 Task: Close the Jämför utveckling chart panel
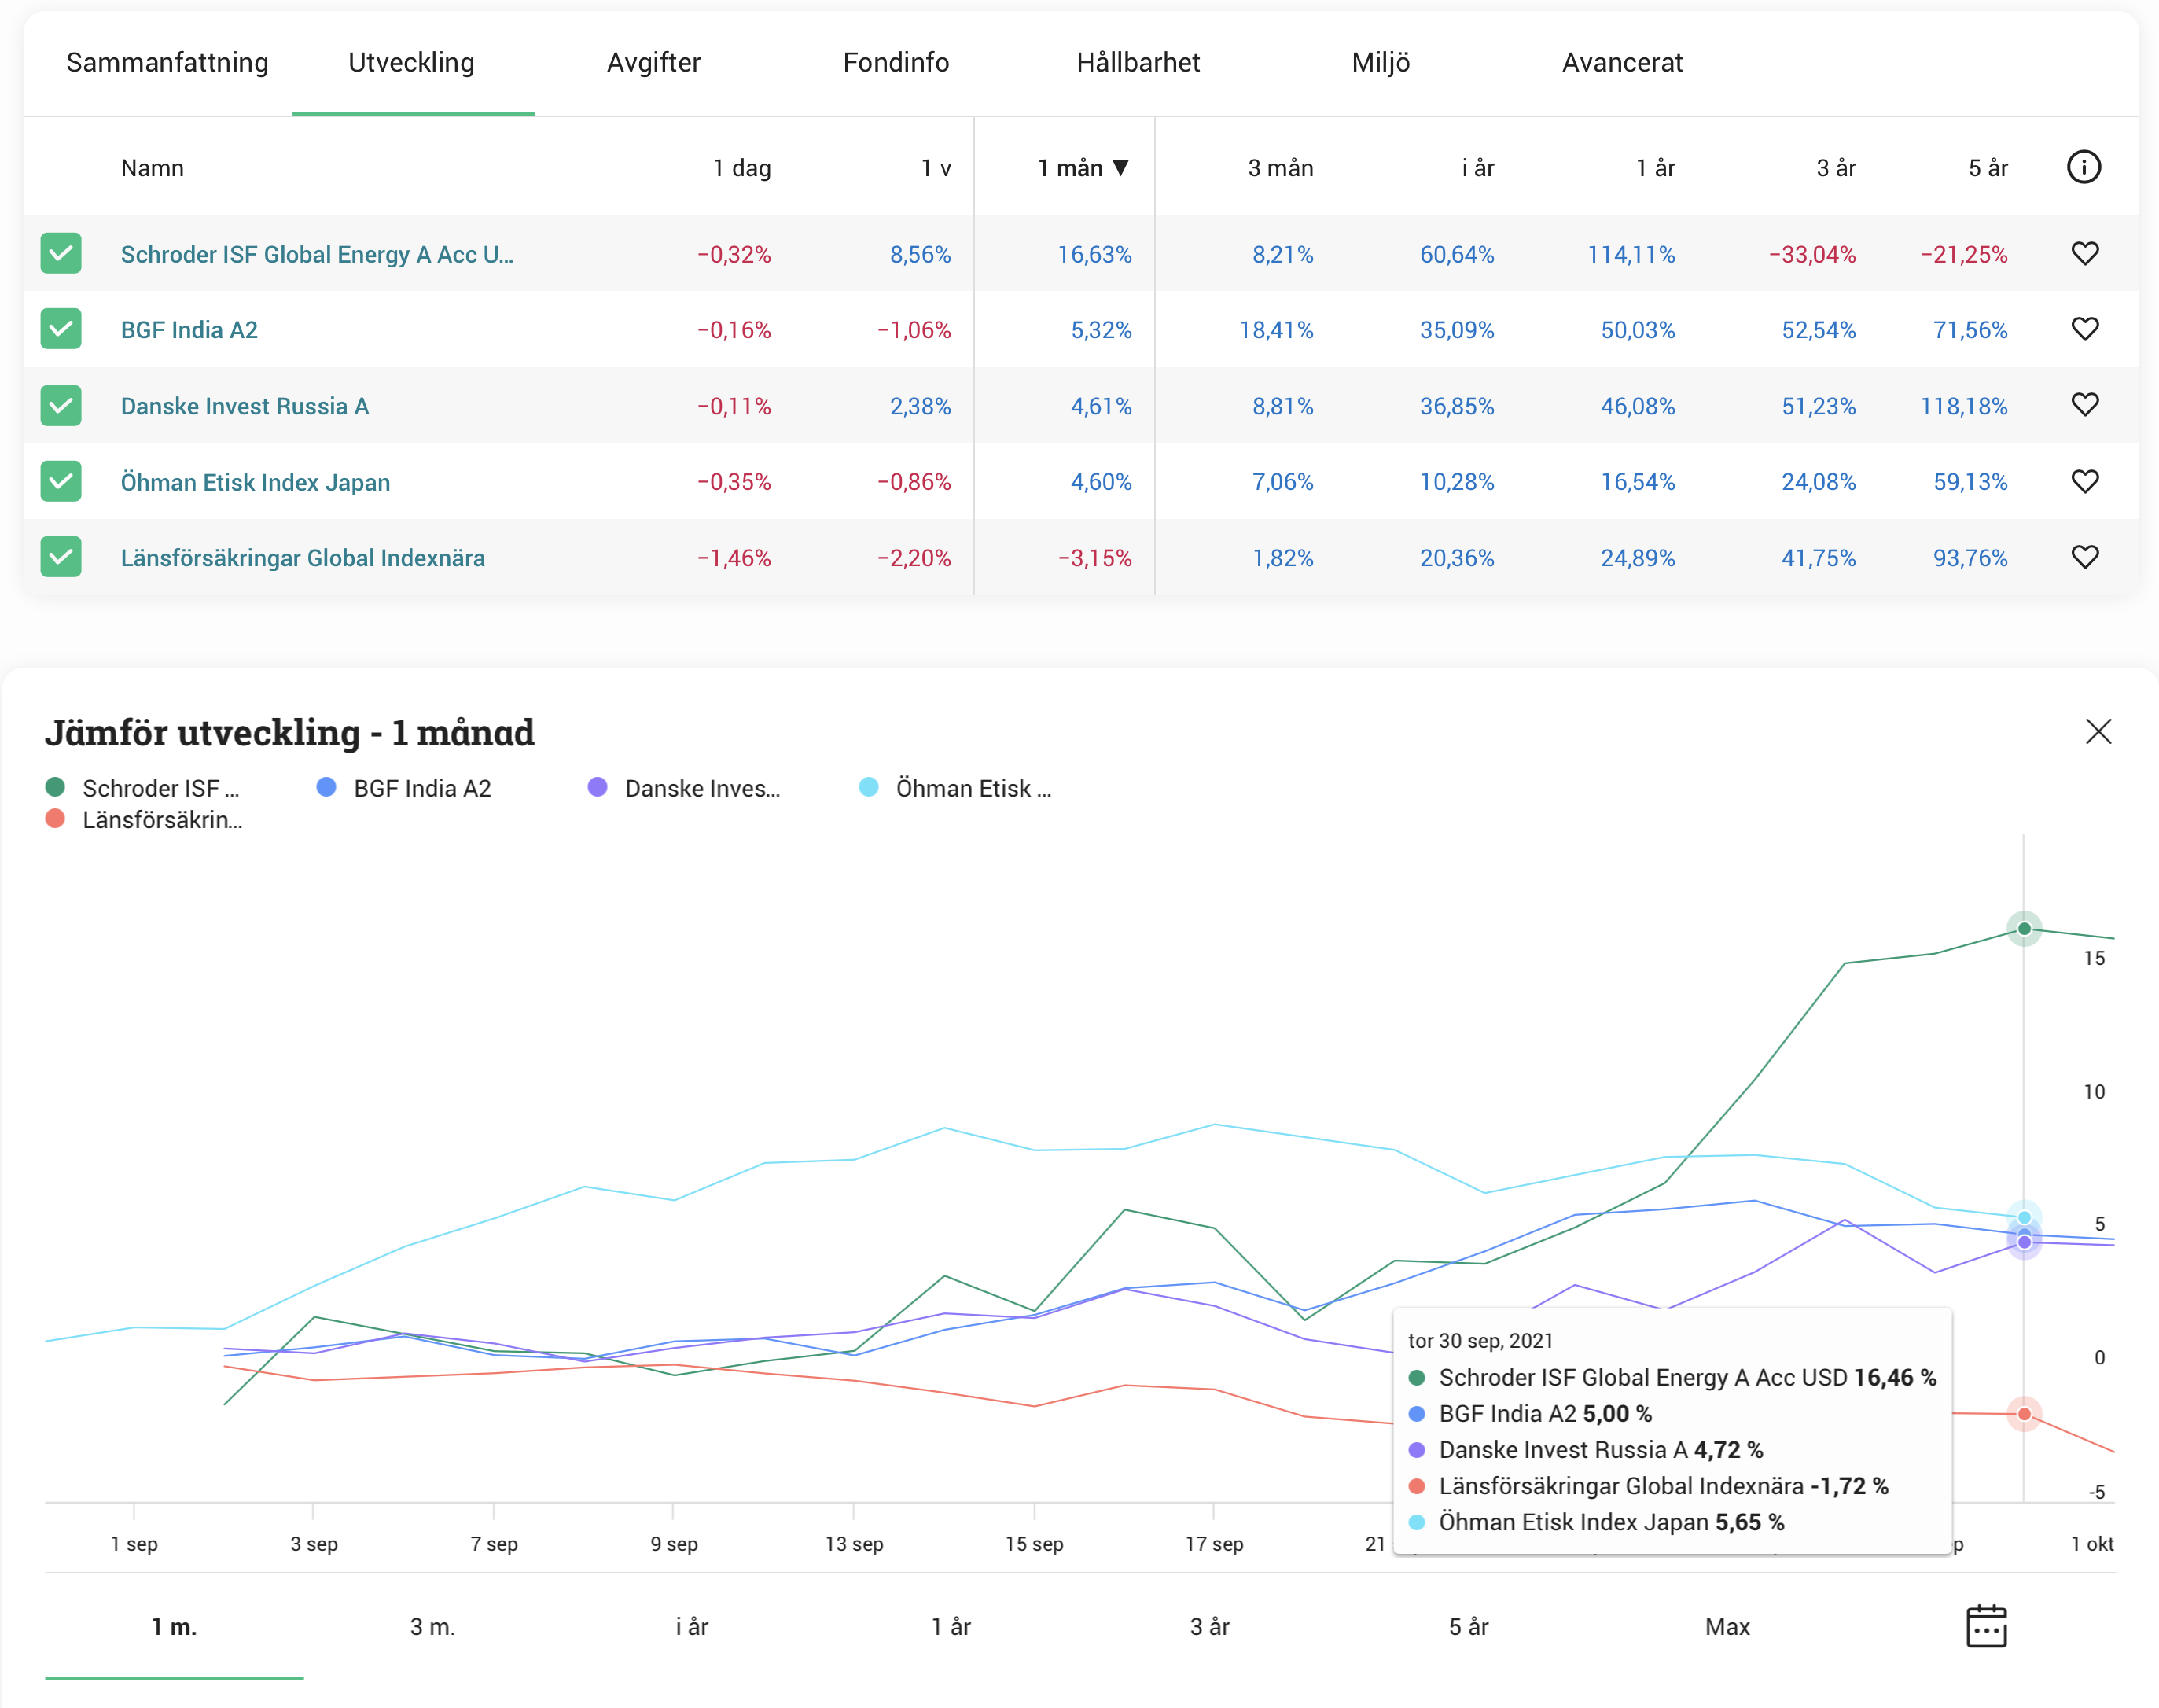(x=2098, y=732)
